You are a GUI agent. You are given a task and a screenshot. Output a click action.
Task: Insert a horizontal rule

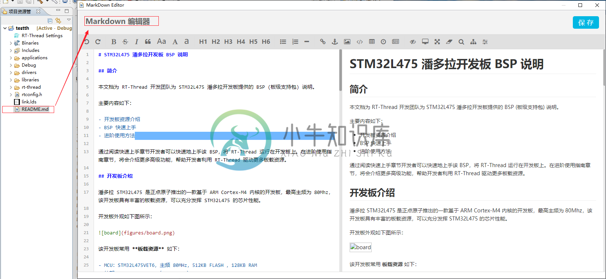click(x=306, y=42)
